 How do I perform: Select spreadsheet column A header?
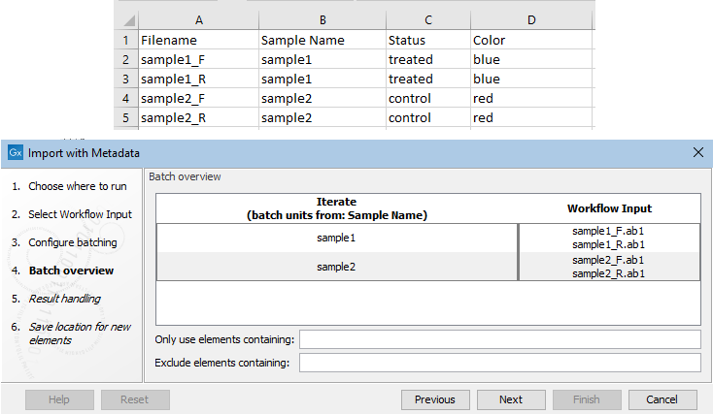point(198,20)
